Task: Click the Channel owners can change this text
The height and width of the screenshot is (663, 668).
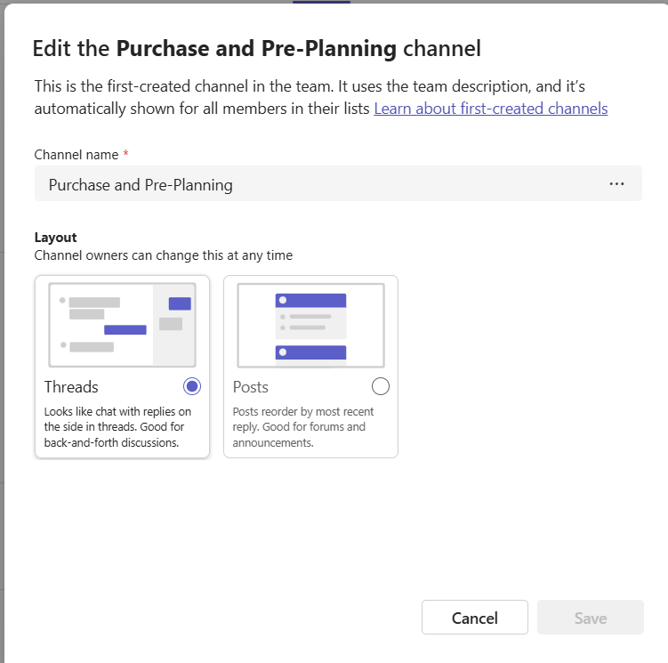Action: click(x=163, y=255)
